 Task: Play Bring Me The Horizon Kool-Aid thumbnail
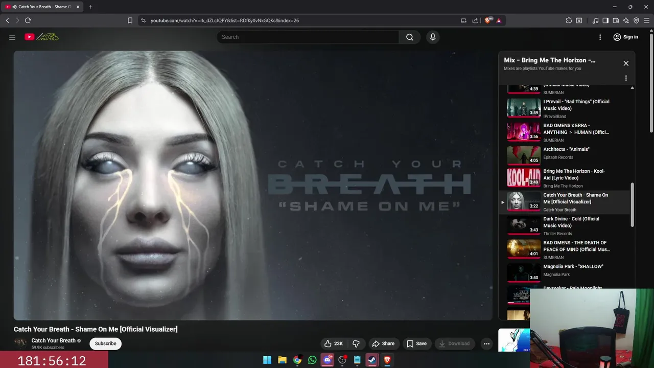(524, 178)
